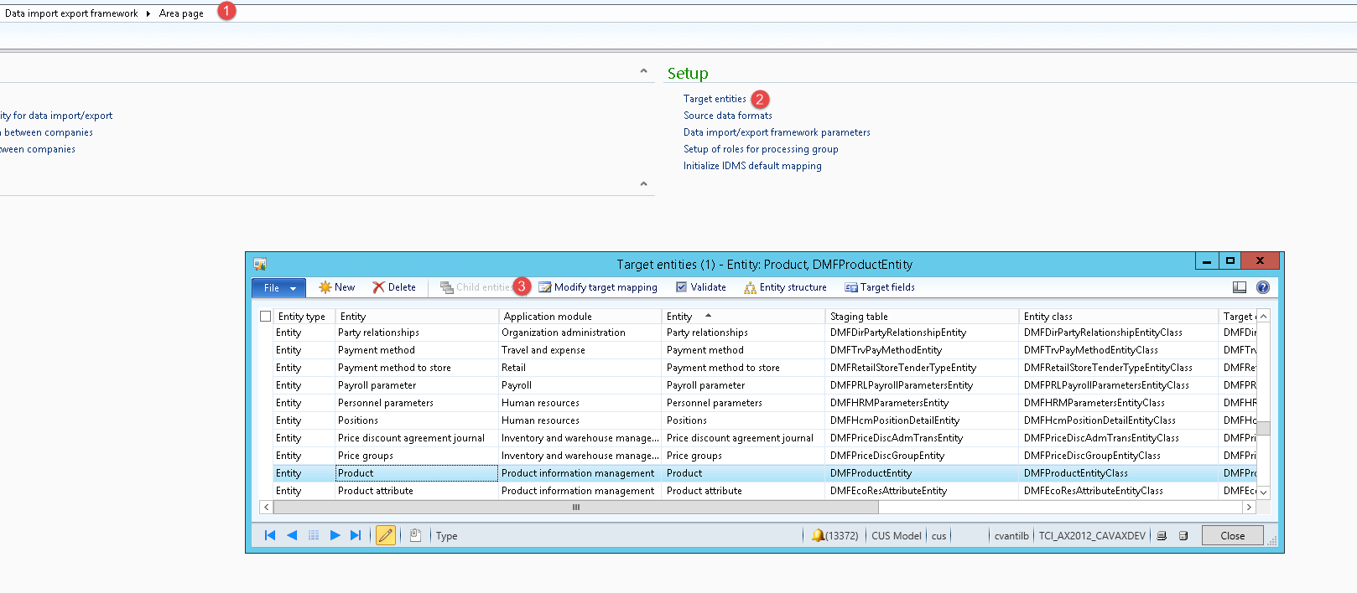
Task: Jump to the last record
Action: (x=356, y=535)
